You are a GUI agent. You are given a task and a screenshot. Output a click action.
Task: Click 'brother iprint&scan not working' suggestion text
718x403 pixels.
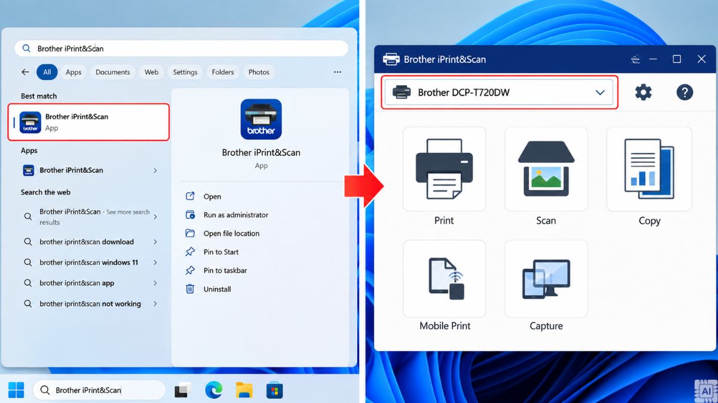90,304
